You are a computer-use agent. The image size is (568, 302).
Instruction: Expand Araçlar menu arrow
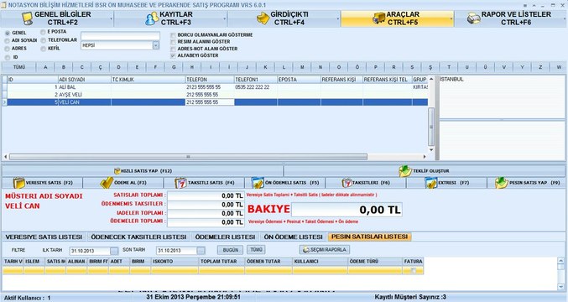tap(451, 18)
